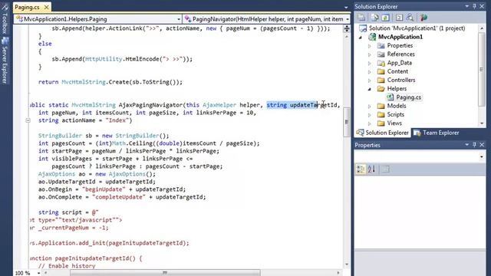Click the "completeUpdate" string in code
The image size is (491, 276).
pos(119,197)
